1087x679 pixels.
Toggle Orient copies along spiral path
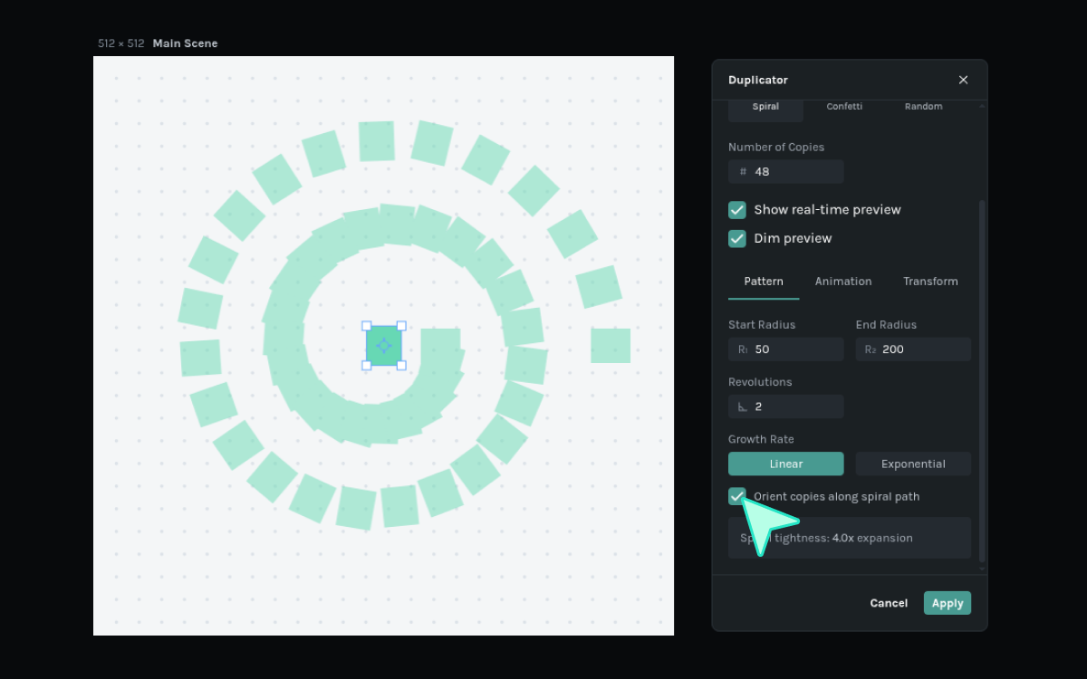[737, 496]
